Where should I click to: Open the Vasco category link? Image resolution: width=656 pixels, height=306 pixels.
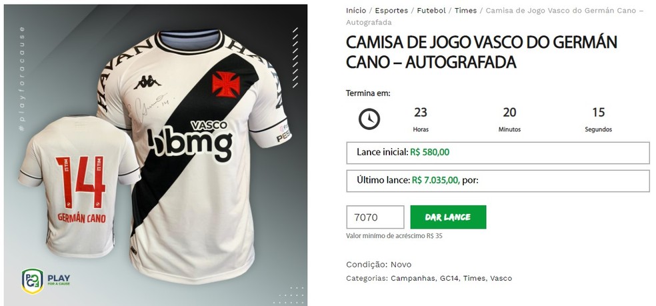[501, 278]
